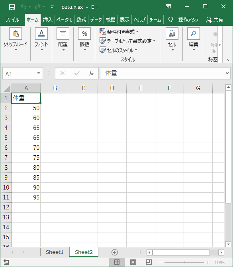Open the 数式 ribbon tab

coord(81,20)
